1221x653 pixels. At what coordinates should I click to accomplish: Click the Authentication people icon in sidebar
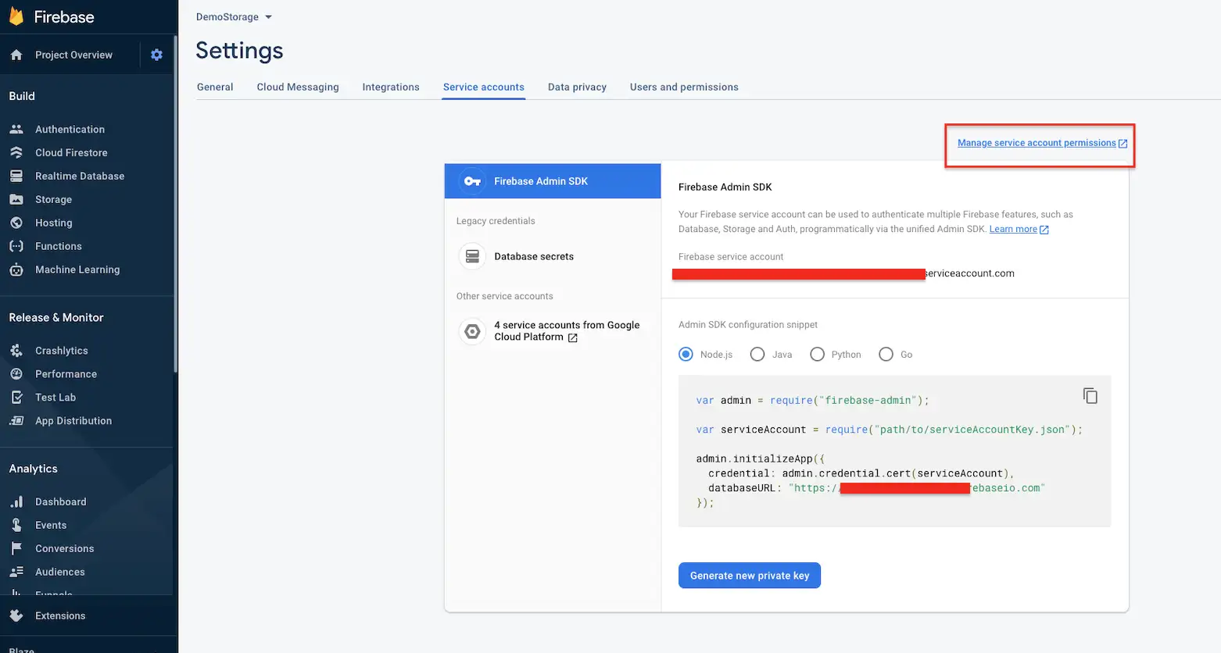point(16,130)
